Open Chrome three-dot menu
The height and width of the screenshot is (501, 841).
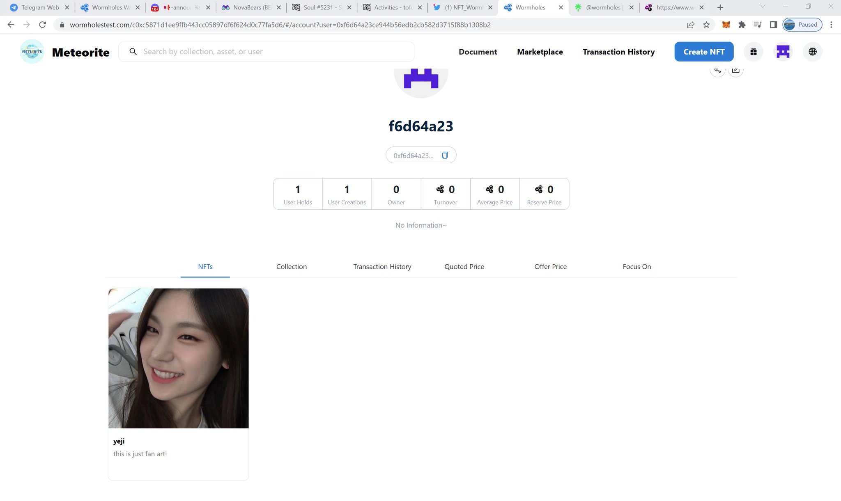click(x=831, y=25)
